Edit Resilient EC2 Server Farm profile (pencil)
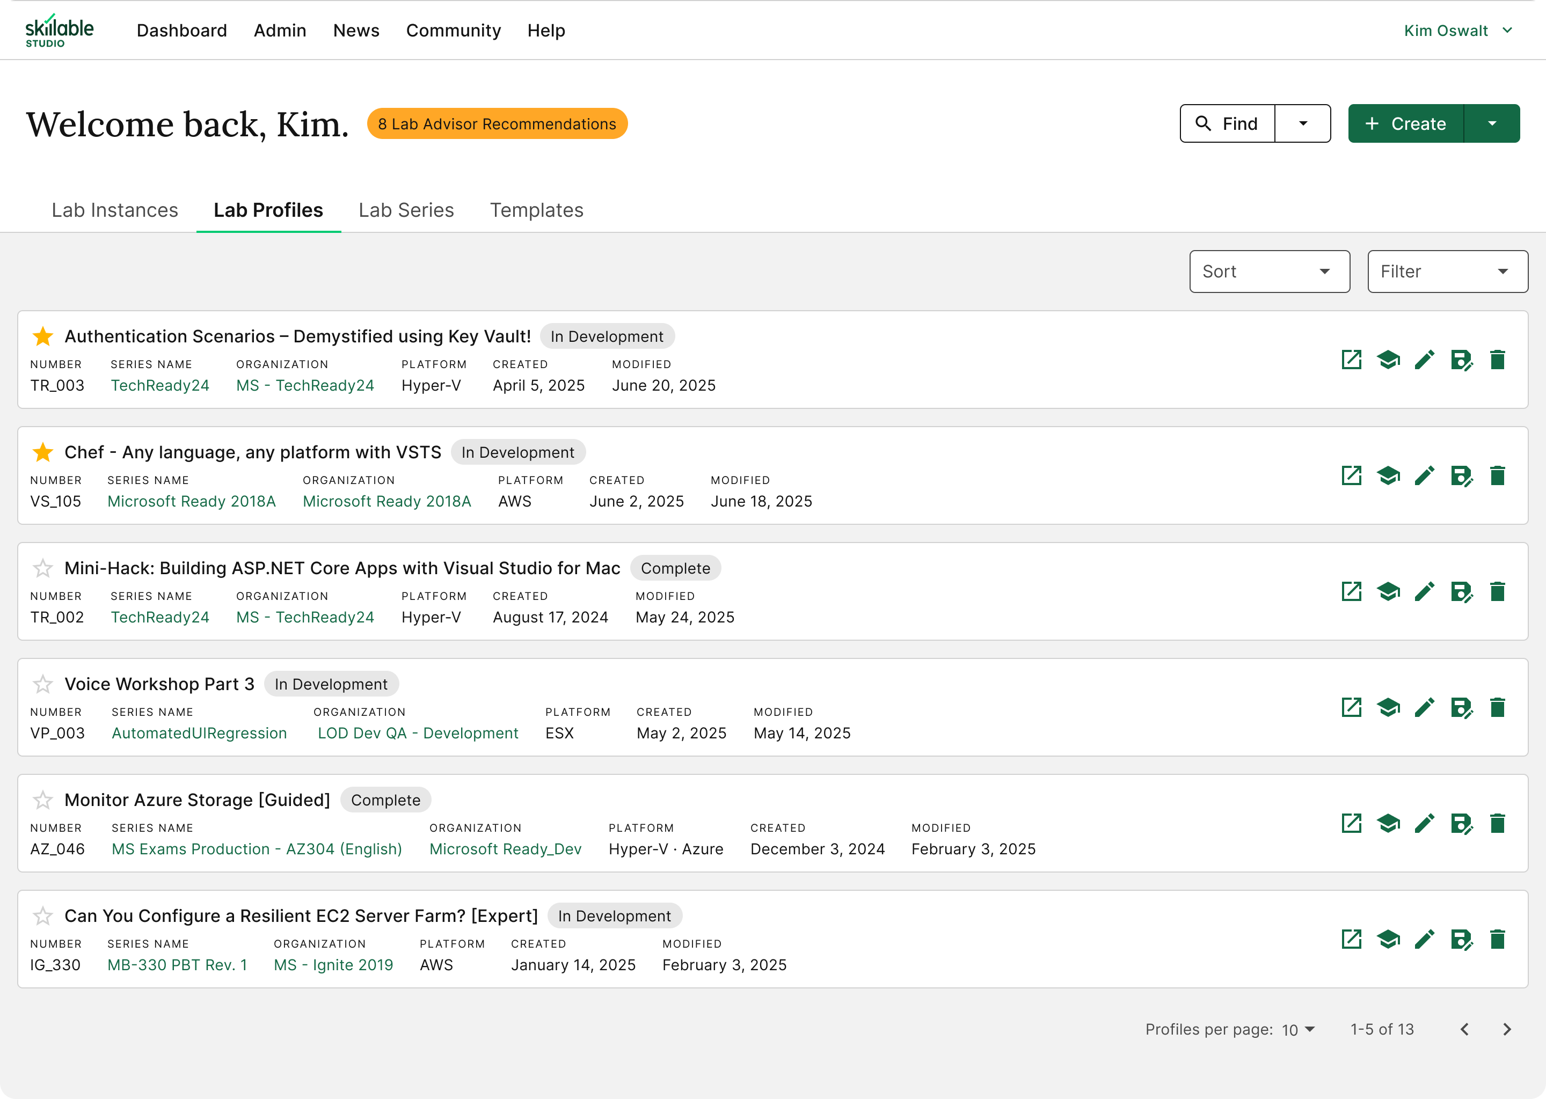The width and height of the screenshot is (1546, 1099). tap(1425, 939)
